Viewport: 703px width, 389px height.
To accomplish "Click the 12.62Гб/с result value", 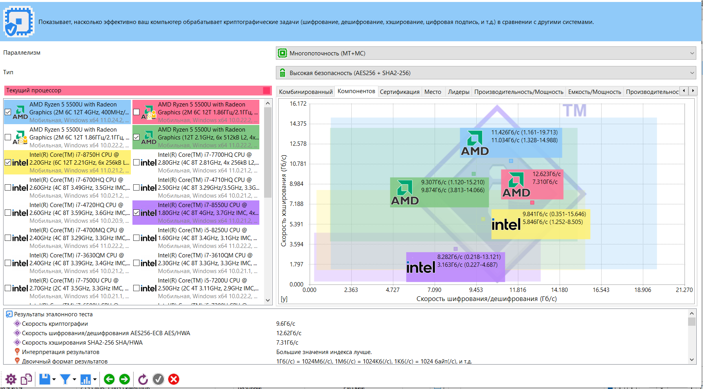I will tap(289, 333).
